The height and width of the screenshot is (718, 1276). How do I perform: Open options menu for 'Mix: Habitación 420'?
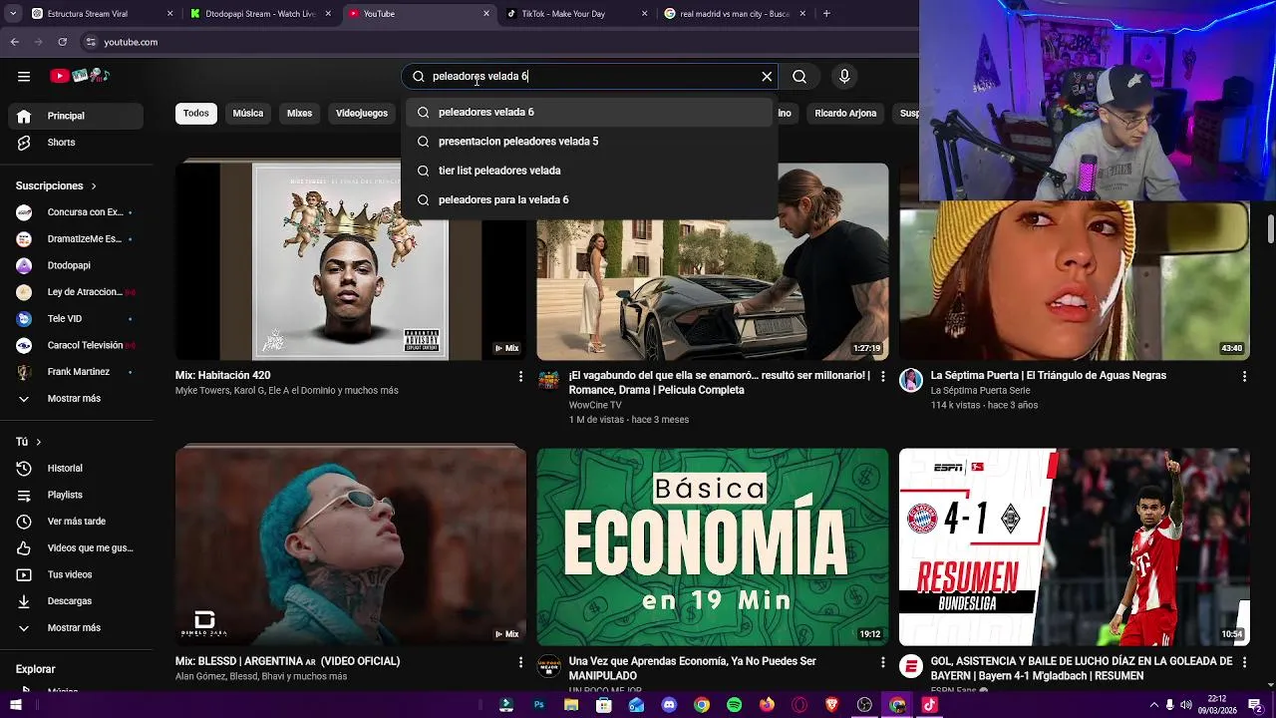[520, 376]
